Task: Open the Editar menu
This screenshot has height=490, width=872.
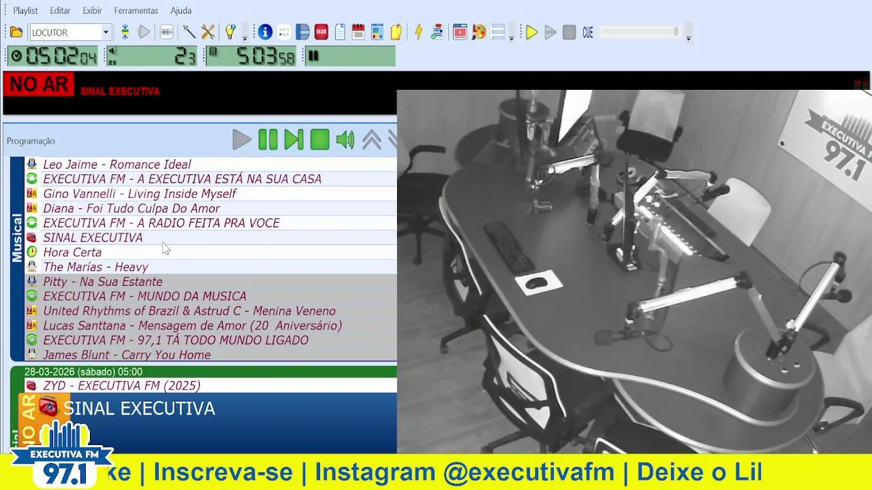Action: point(60,10)
